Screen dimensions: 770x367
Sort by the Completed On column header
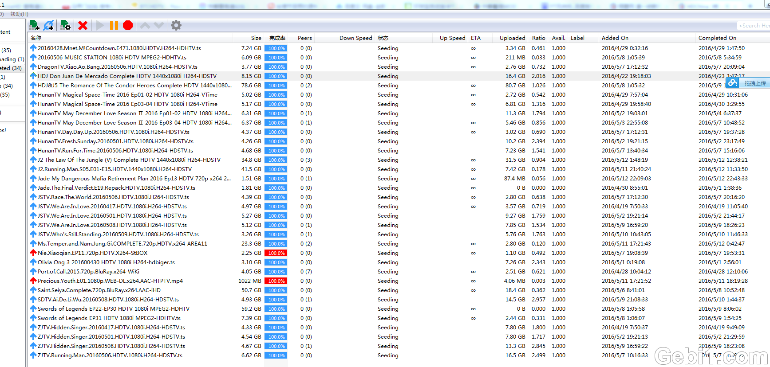tap(733, 38)
